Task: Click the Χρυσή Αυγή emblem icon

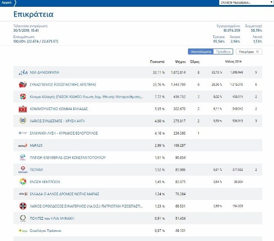Action: point(23,120)
